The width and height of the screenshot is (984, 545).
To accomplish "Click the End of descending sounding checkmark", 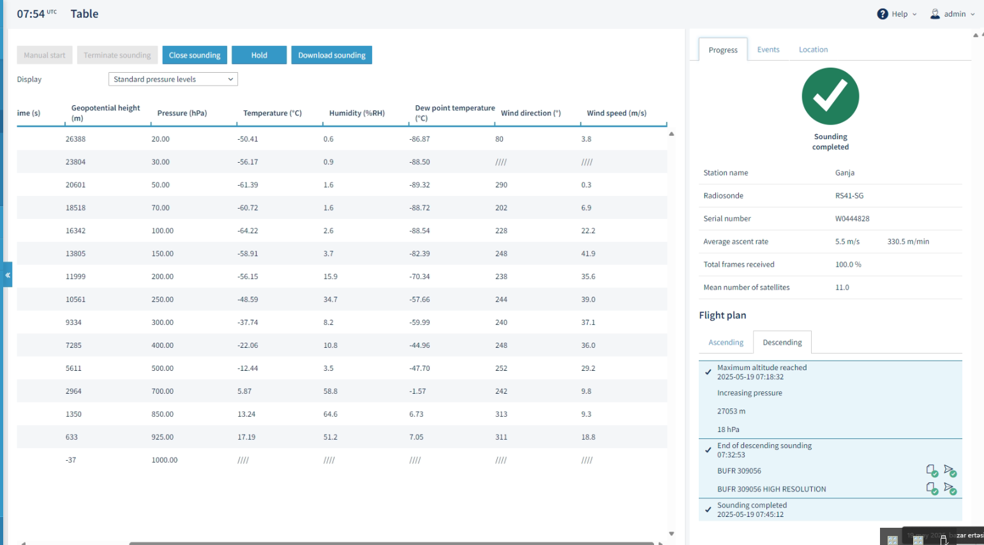I will coord(708,450).
